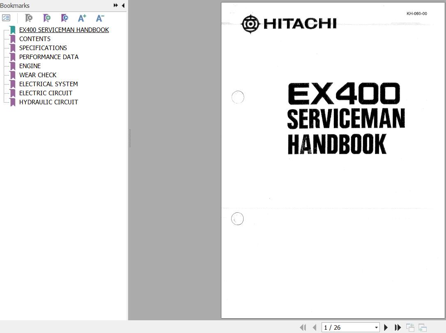
Task: Click the bookmark properties icon
Action: point(64,18)
